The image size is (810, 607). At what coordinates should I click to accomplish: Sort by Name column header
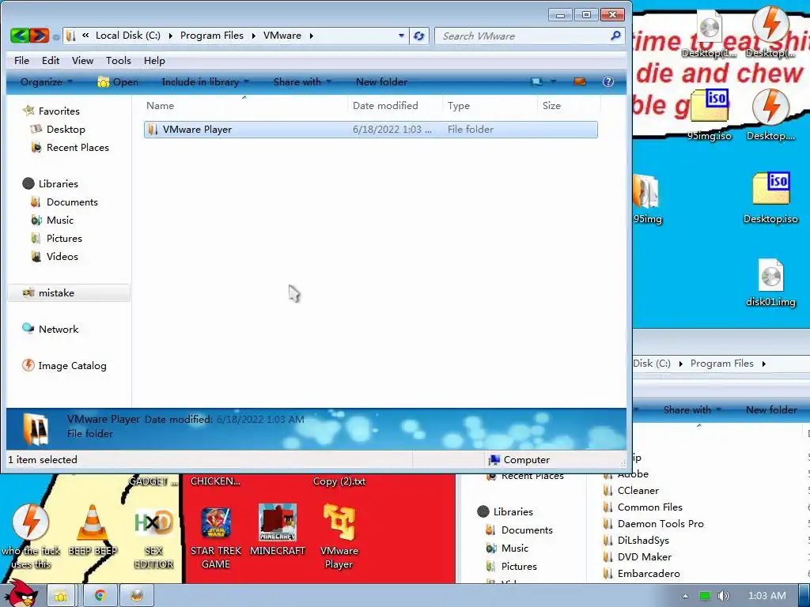pyautogui.click(x=244, y=105)
